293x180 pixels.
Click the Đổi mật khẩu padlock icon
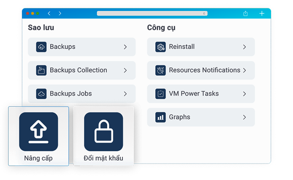point(103,132)
